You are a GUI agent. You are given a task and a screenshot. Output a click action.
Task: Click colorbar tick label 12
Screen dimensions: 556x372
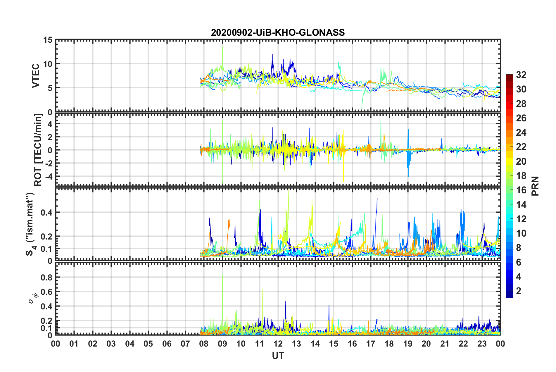[x=521, y=219]
